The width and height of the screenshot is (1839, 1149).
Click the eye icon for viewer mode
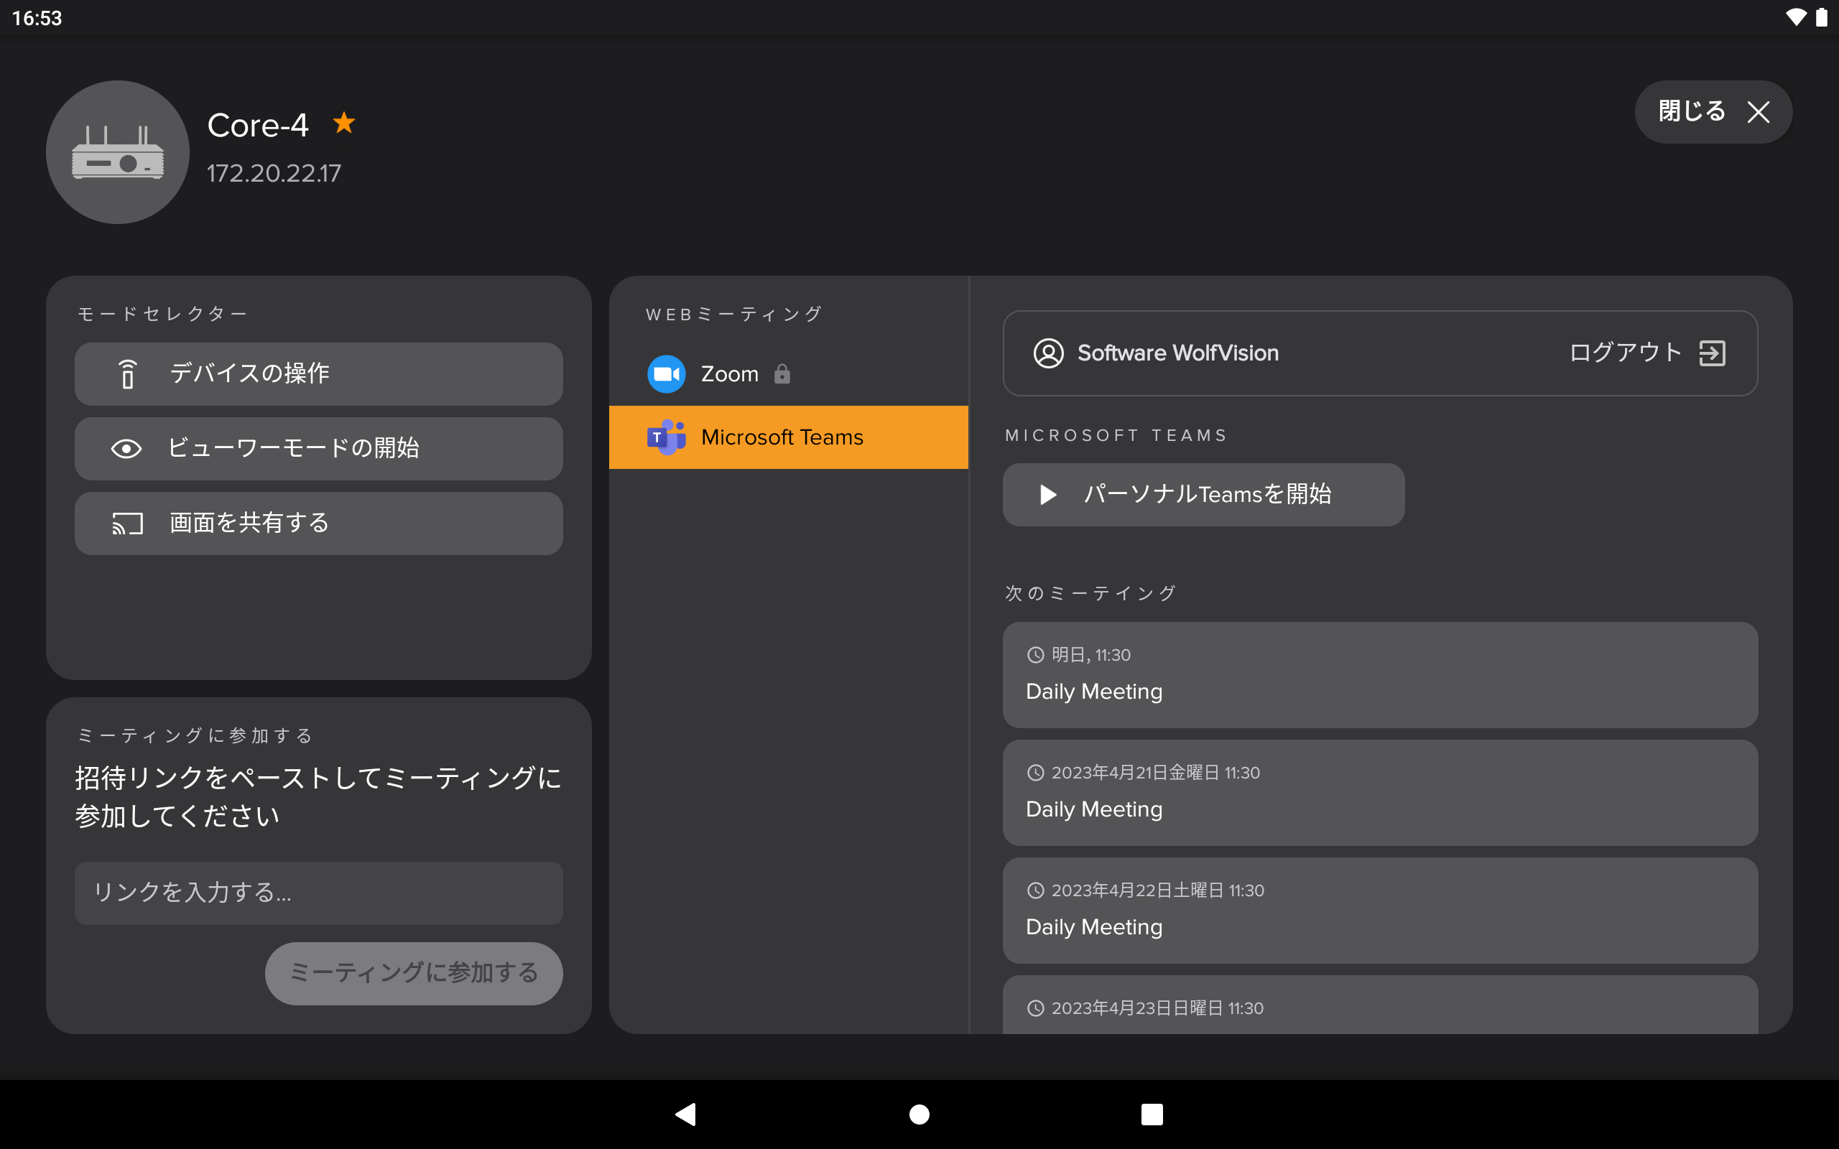click(x=126, y=448)
